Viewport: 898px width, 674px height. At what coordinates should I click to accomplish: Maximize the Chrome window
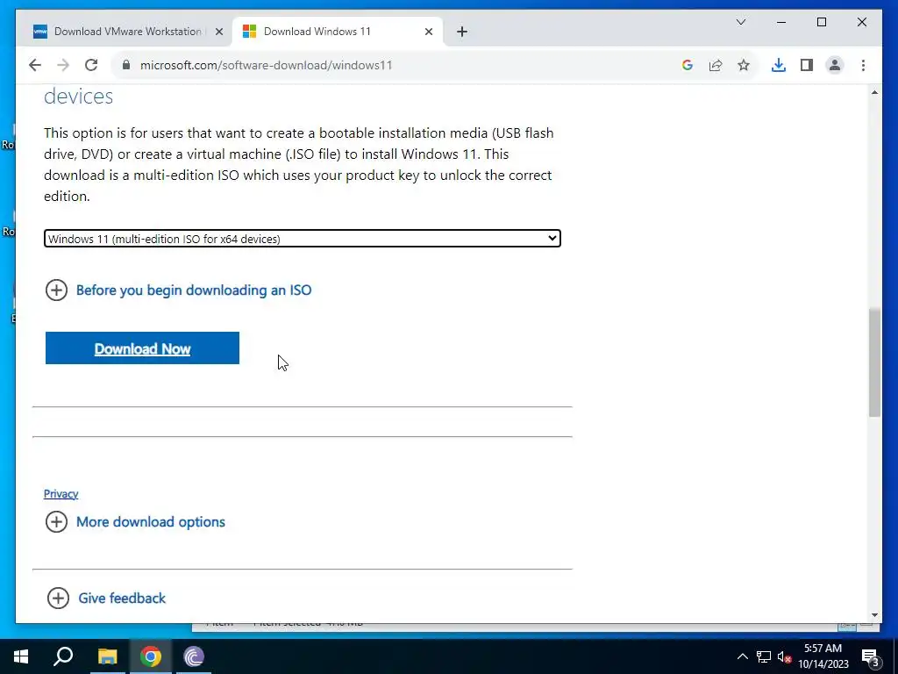tap(821, 22)
